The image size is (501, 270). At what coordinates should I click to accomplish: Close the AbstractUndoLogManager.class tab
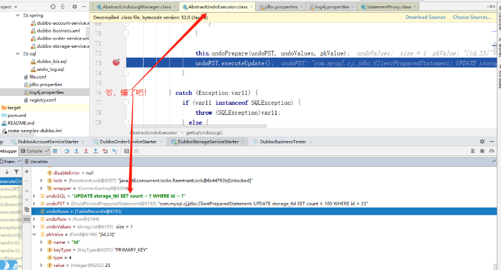(x=175, y=7)
